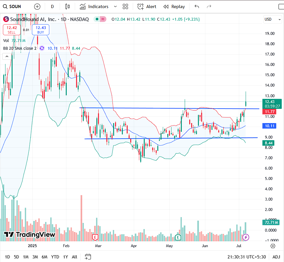
Task: Open the layout setup icon at top right
Action: [x=281, y=6]
